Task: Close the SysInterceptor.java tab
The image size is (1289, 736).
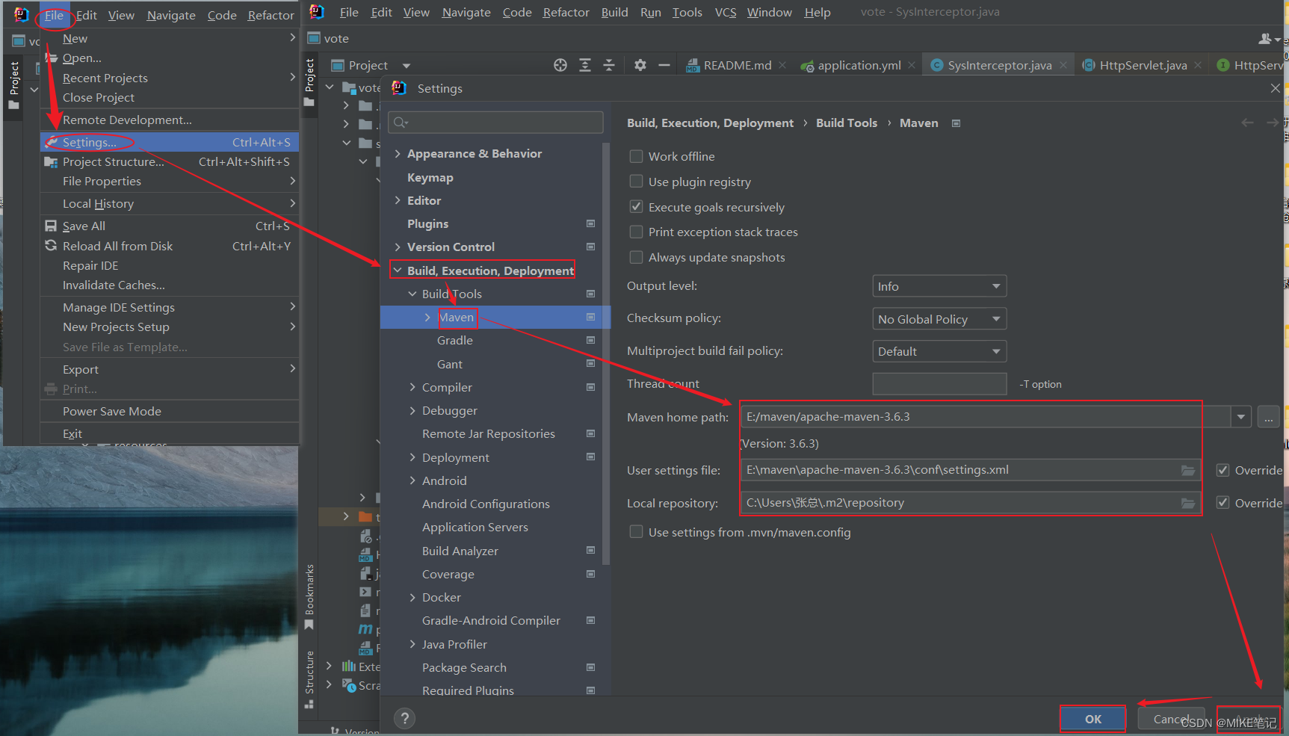Action: 1063,65
